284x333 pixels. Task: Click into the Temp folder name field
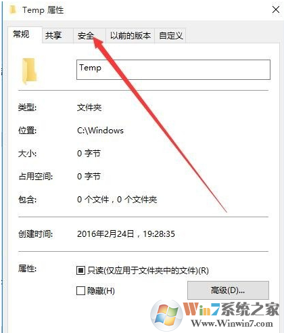coord(173,70)
